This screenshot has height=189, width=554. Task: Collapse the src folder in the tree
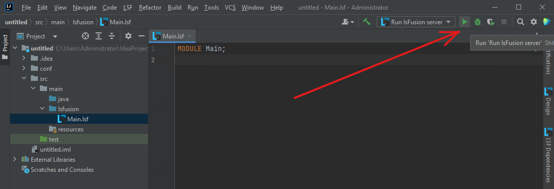(x=24, y=78)
